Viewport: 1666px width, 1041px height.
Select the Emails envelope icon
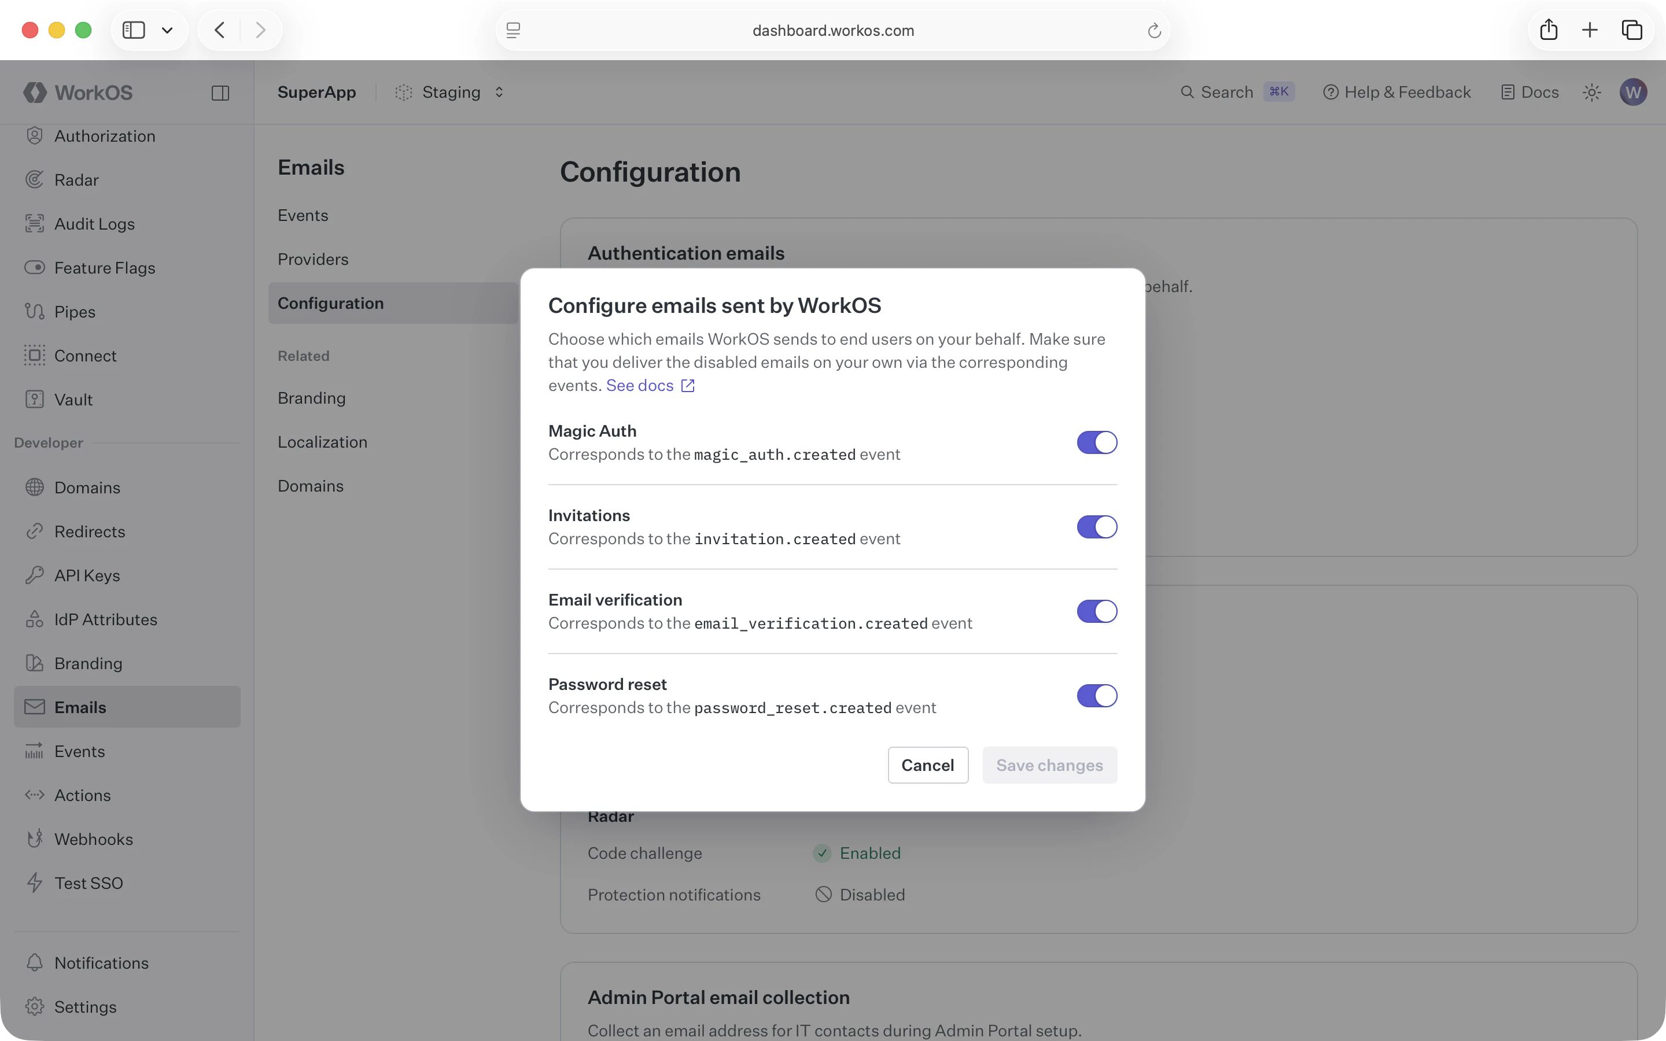coord(35,707)
